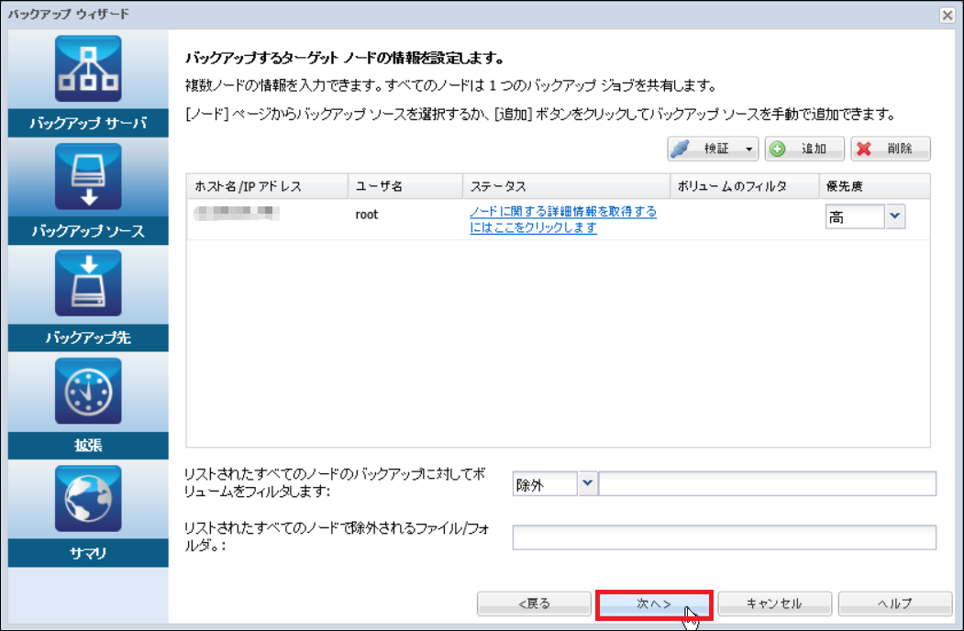Sort by ユーザ名 column header
The height and width of the screenshot is (631, 964).
pyautogui.click(x=405, y=186)
